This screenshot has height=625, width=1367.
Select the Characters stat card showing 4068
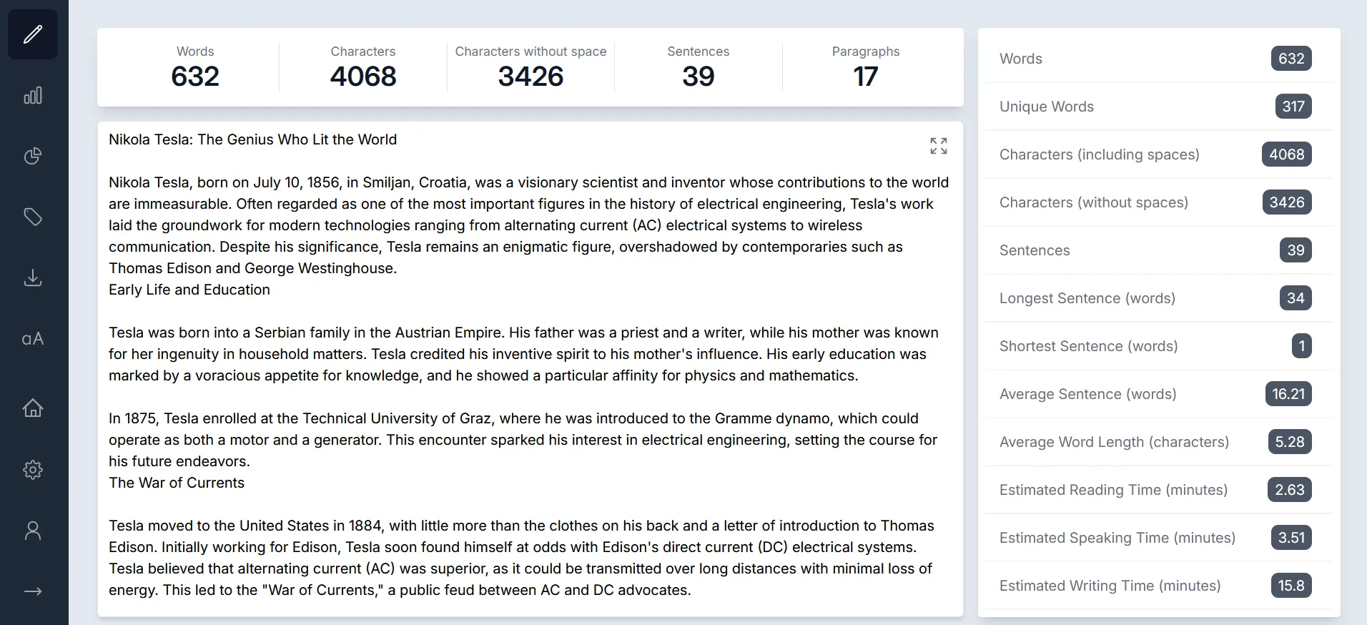[362, 67]
